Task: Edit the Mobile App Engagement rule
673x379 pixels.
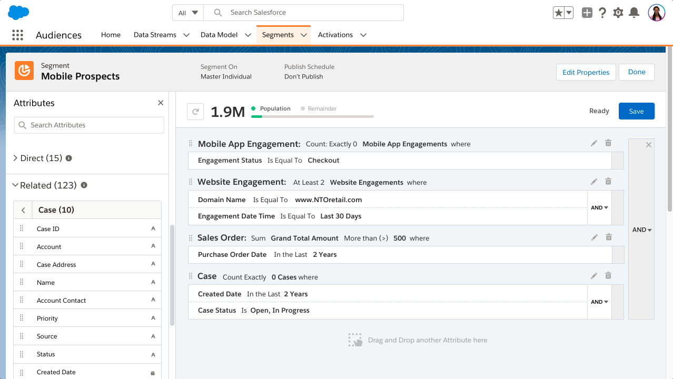Action: 594,143
